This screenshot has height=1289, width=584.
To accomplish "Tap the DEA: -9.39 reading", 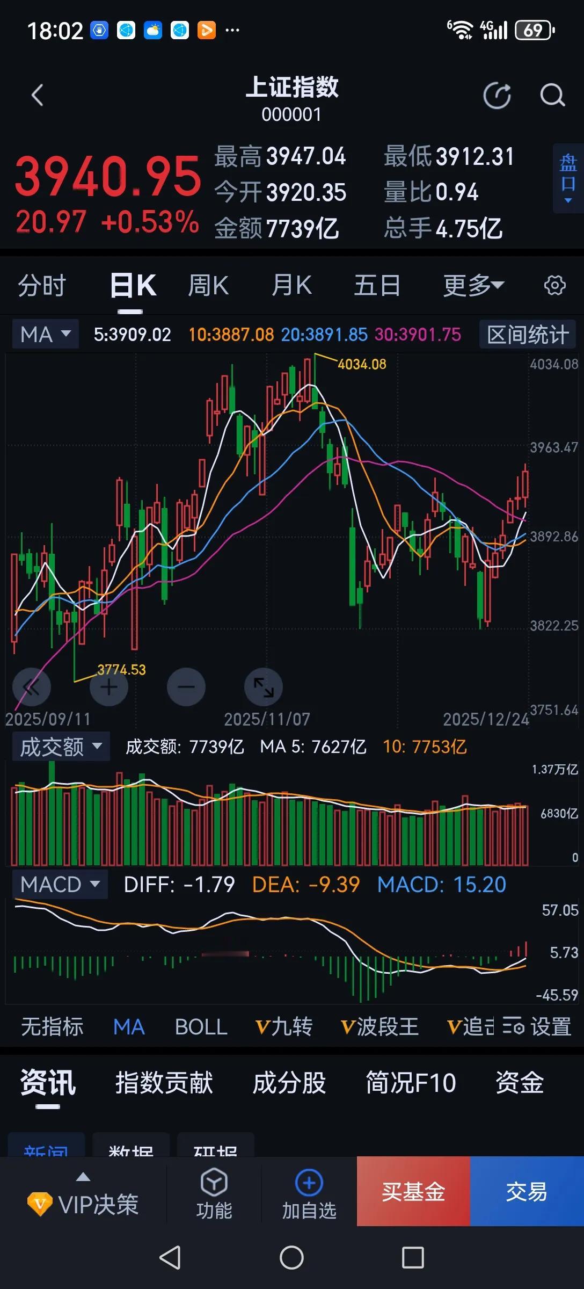I will pyautogui.click(x=306, y=885).
